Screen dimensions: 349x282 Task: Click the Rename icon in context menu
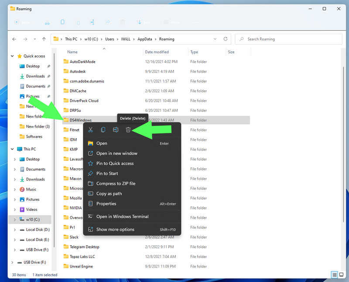click(x=116, y=130)
